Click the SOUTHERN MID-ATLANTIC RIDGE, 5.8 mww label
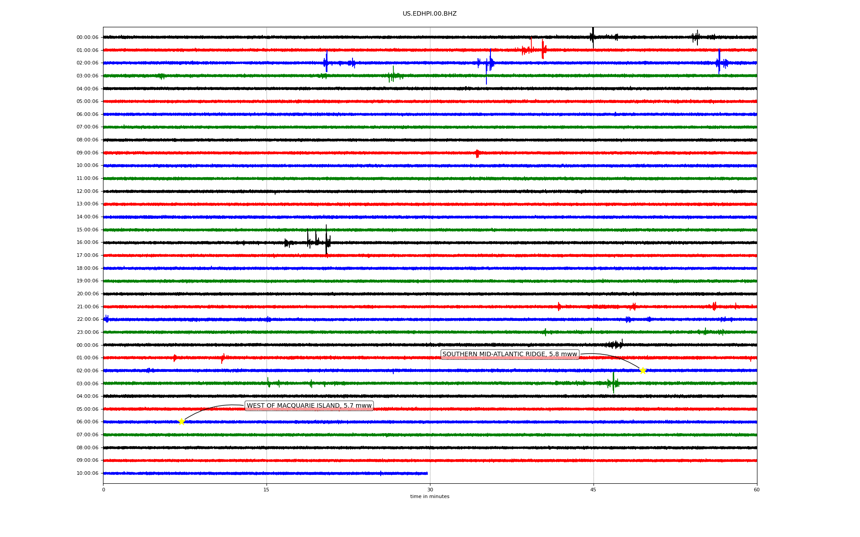The width and height of the screenshot is (860, 537). tap(510, 354)
